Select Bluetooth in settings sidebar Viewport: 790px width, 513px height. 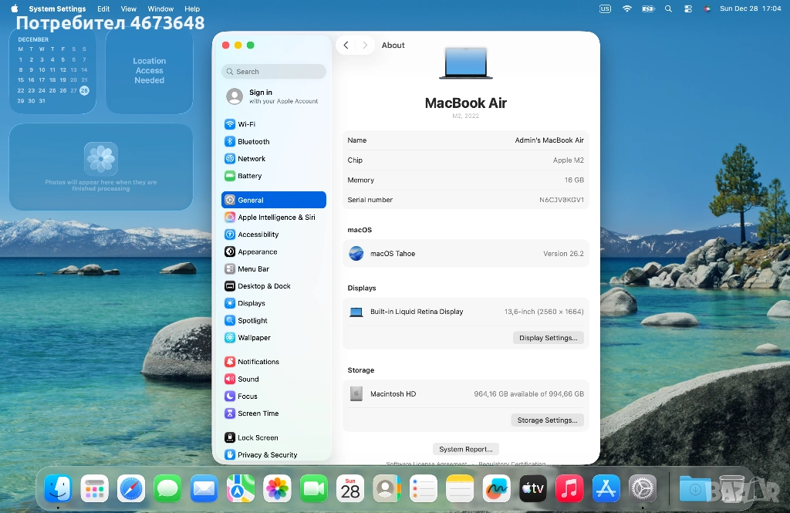[253, 142]
